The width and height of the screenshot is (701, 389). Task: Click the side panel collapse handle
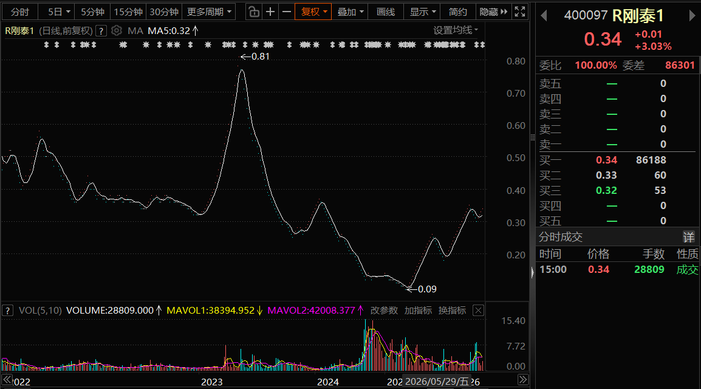point(532,272)
